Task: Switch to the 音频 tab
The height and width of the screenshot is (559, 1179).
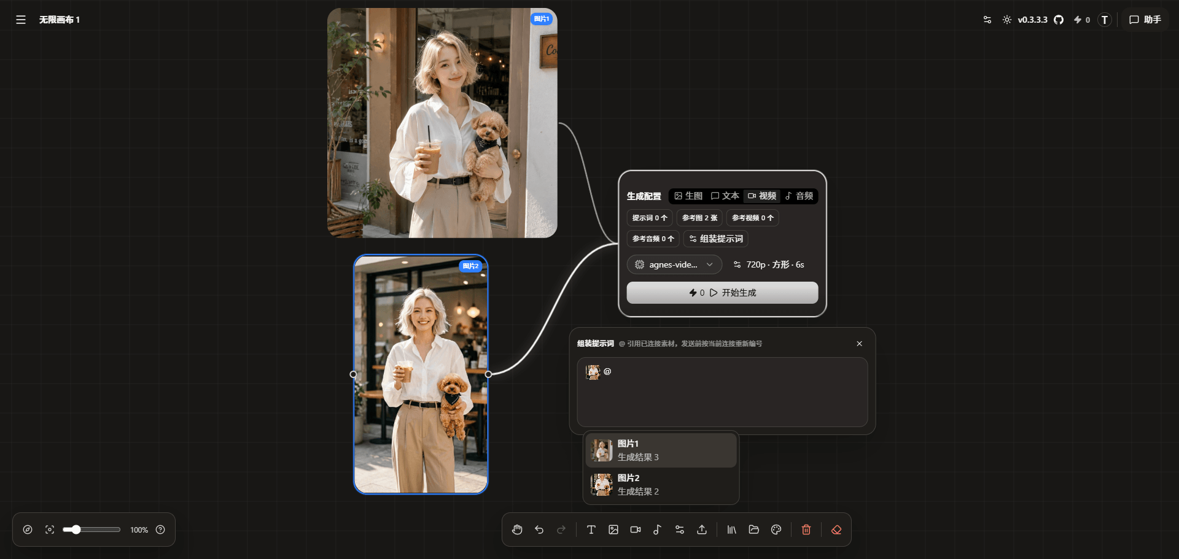Action: 799,196
